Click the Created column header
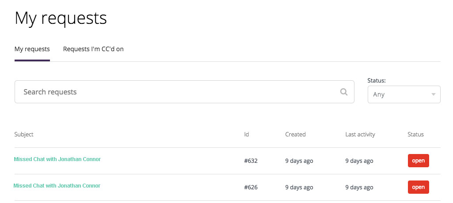The image size is (453, 203). 295,134
